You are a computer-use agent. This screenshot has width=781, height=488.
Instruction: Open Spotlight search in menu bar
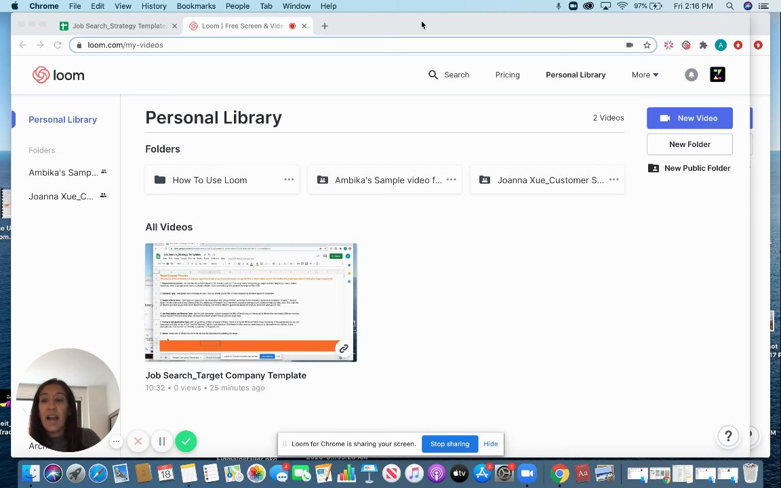729,6
